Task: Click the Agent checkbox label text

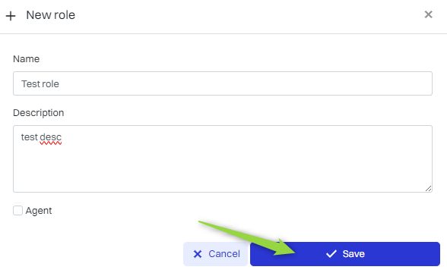Action: pos(39,211)
